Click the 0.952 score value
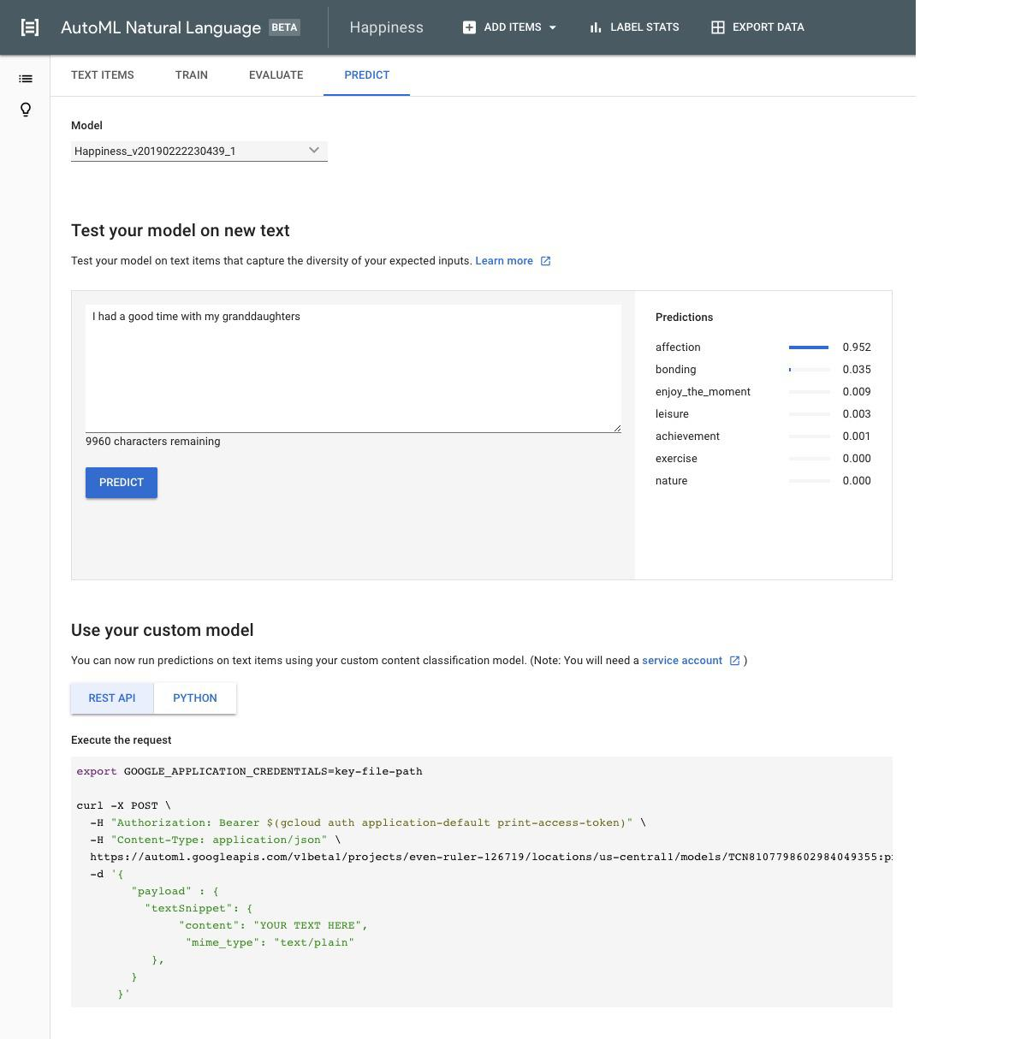1027x1039 pixels. tap(857, 347)
